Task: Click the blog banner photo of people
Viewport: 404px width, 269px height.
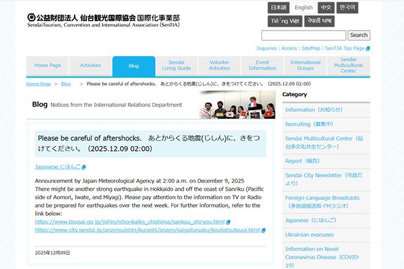Action: [x=237, y=105]
